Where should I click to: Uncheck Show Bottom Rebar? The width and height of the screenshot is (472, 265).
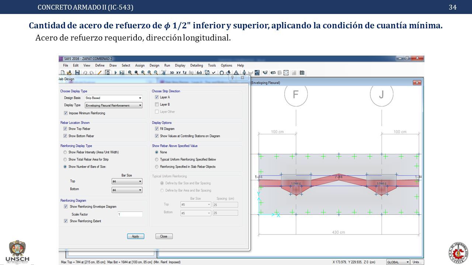point(65,136)
